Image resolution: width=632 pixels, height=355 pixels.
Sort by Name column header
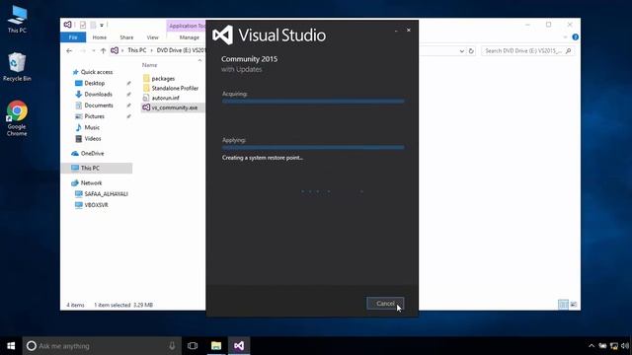pos(149,65)
